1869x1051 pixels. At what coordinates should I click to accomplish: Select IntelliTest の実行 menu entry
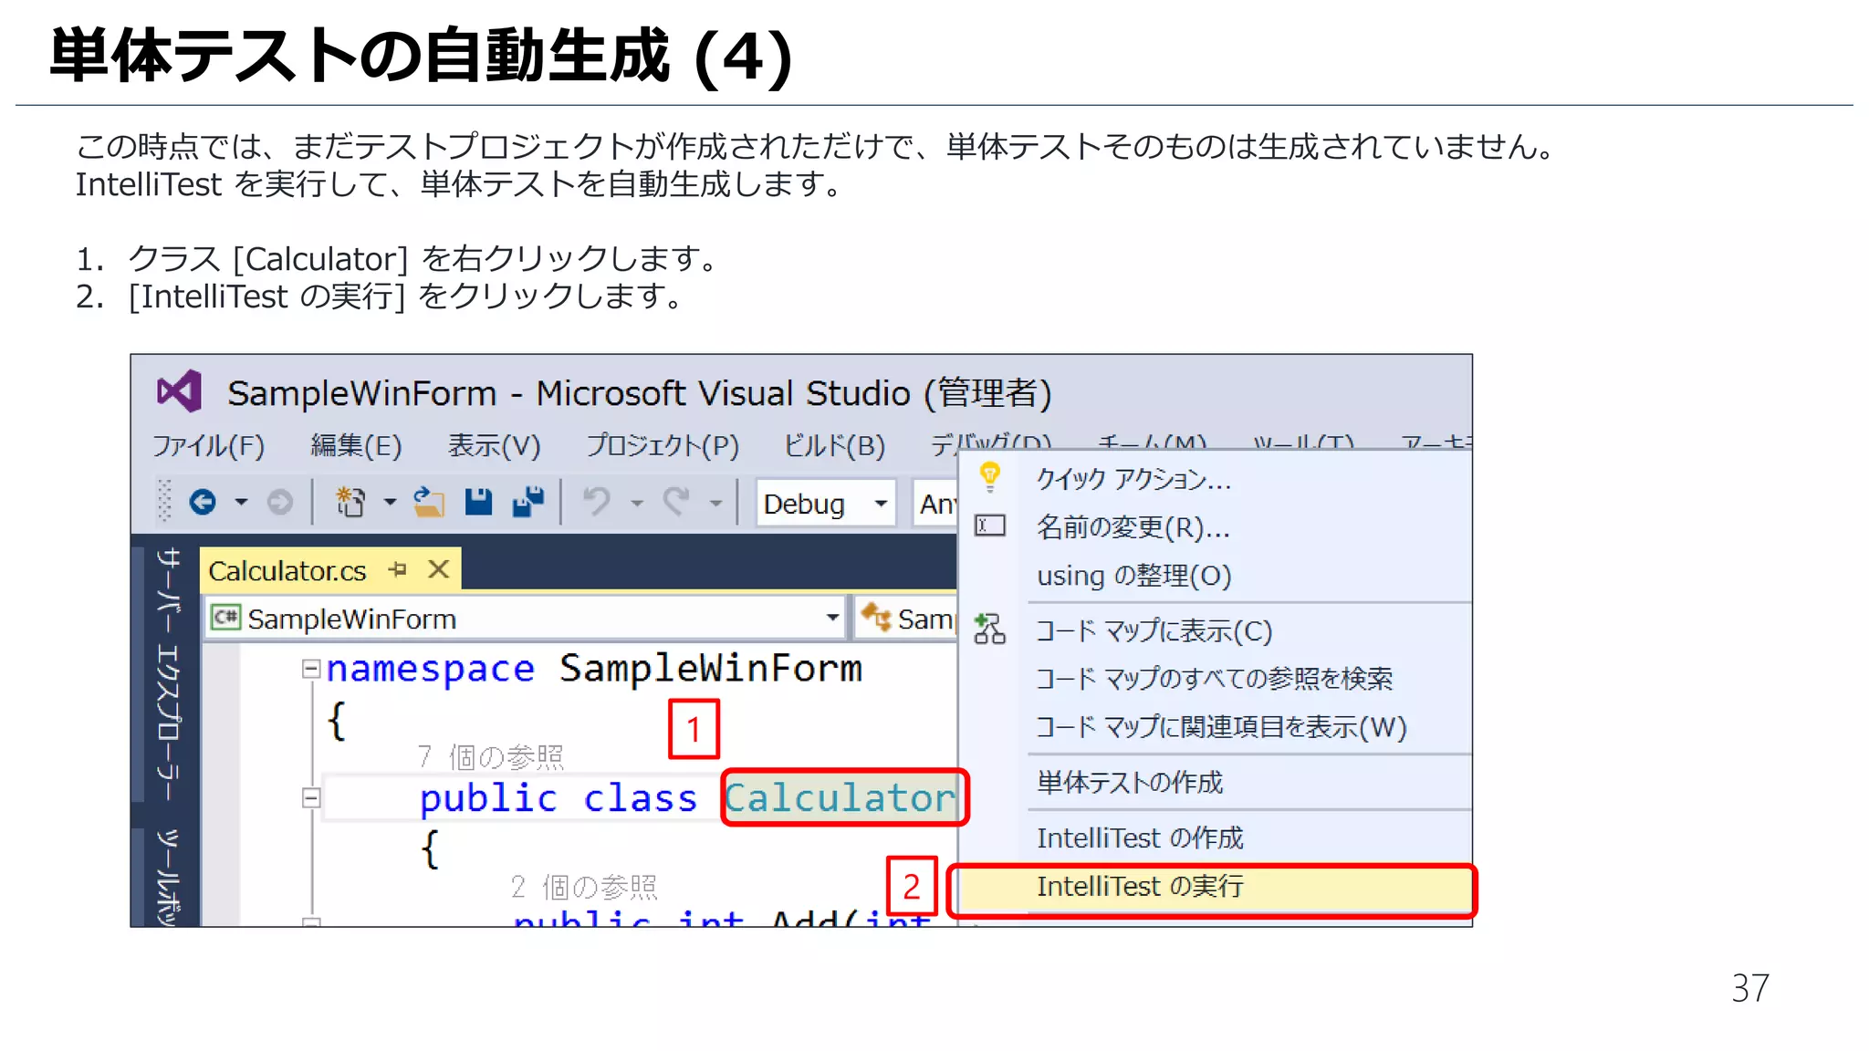coord(1216,887)
